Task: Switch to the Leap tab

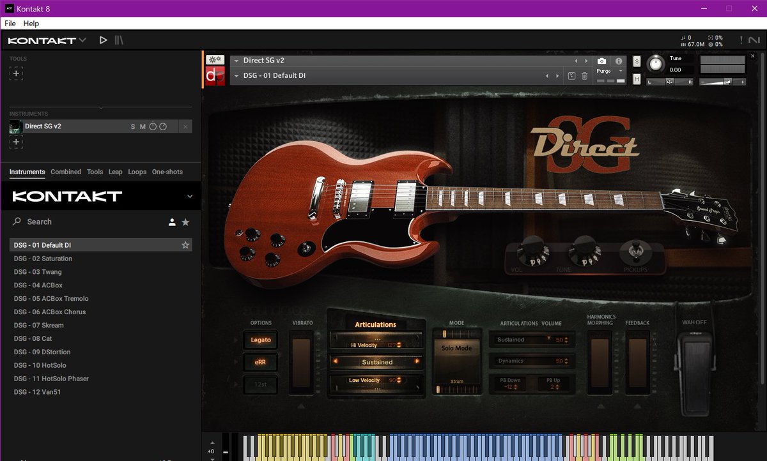Action: (115, 172)
